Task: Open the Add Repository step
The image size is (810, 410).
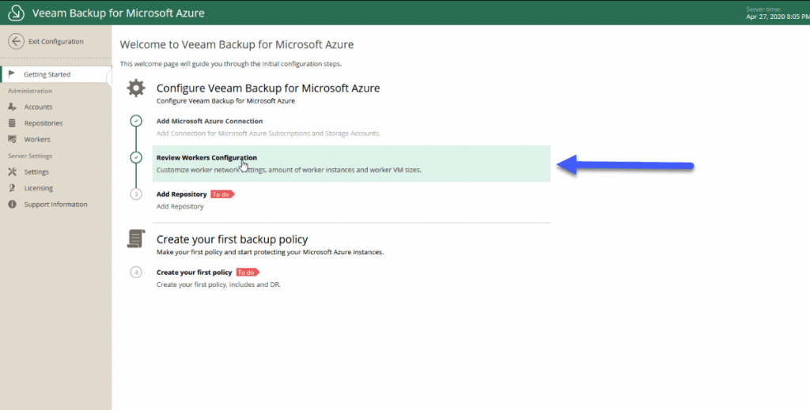Action: click(x=181, y=194)
